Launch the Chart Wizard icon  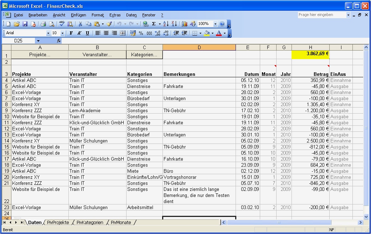[x=185, y=24]
